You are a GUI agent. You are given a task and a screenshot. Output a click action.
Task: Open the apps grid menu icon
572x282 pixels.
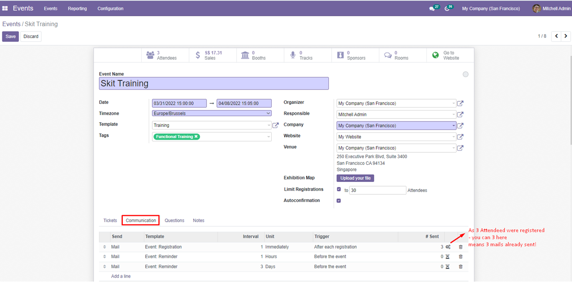click(5, 9)
